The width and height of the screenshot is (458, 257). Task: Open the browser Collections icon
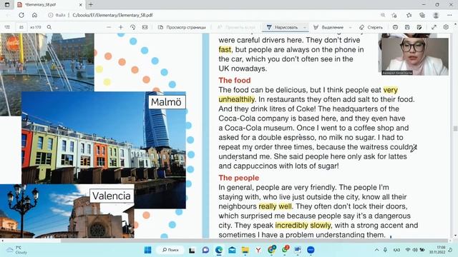(422, 15)
